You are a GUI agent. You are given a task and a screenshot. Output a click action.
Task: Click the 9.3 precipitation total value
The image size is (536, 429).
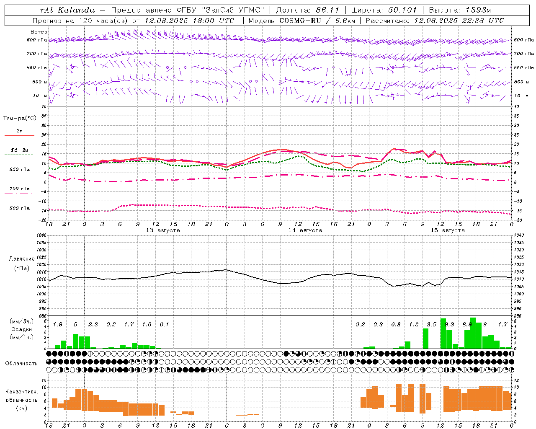[449, 324]
